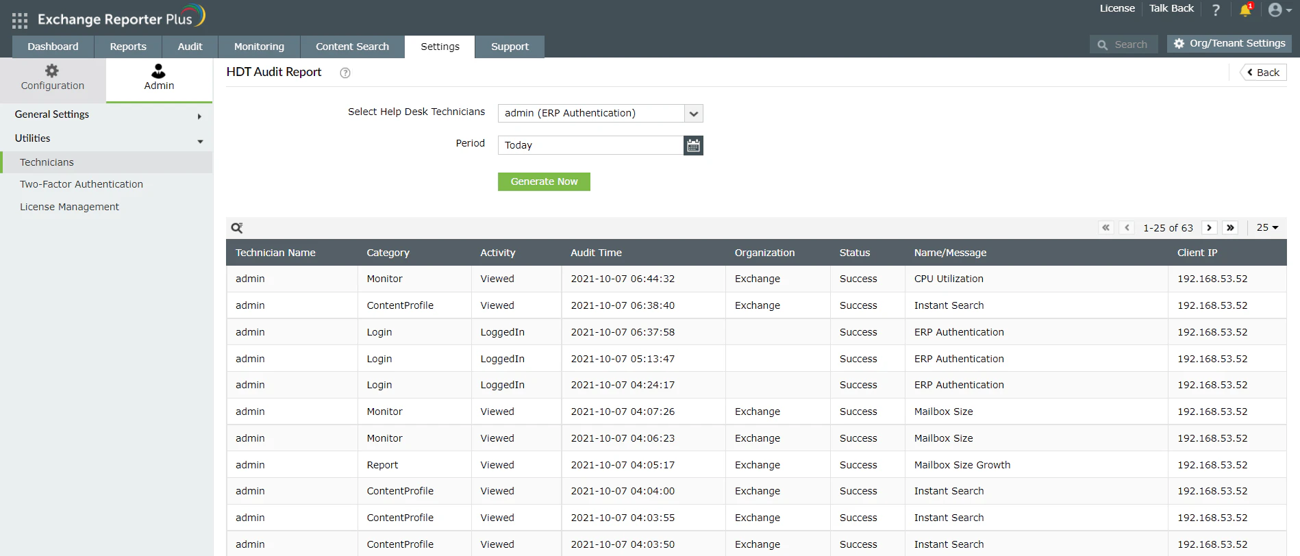
Task: Sort by Client IP column header
Action: click(x=1197, y=253)
